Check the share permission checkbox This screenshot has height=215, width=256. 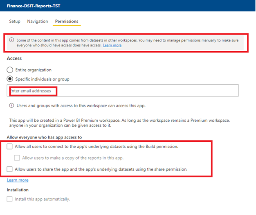coord(9,169)
